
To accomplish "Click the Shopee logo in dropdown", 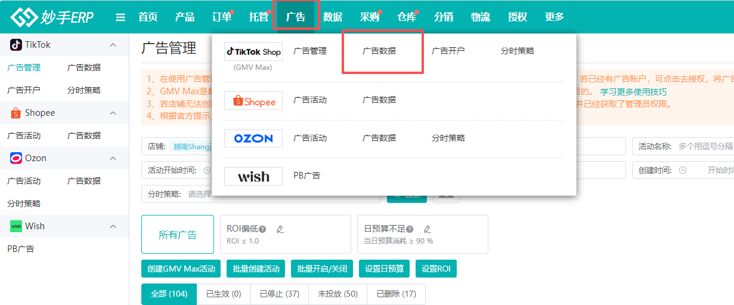I will (x=253, y=101).
